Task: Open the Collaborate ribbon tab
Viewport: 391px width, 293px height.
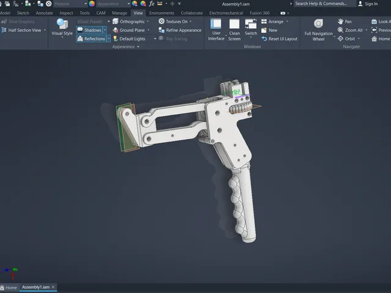Action: click(192, 13)
